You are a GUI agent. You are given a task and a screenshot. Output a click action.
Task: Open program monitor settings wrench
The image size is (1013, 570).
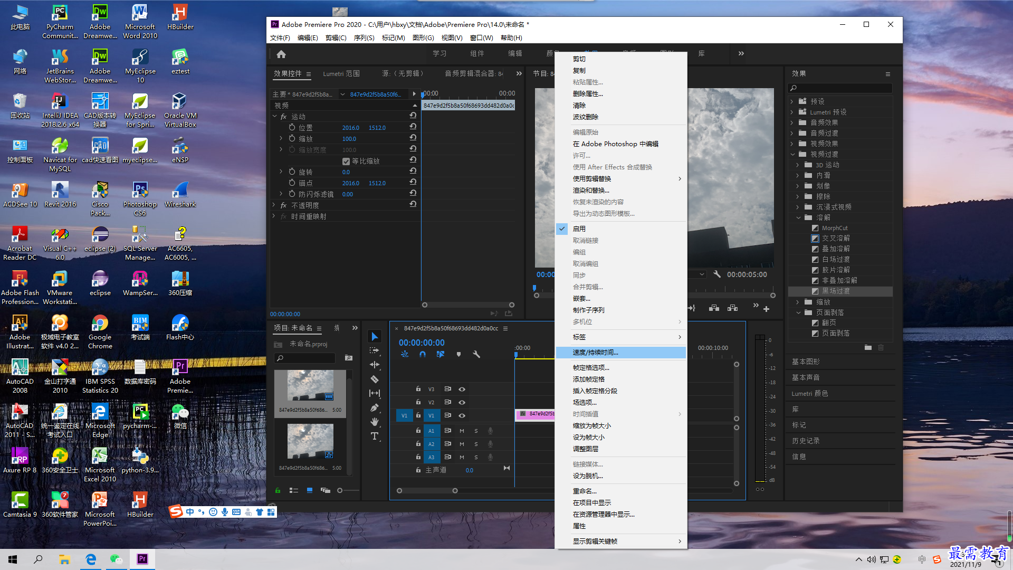tap(717, 274)
